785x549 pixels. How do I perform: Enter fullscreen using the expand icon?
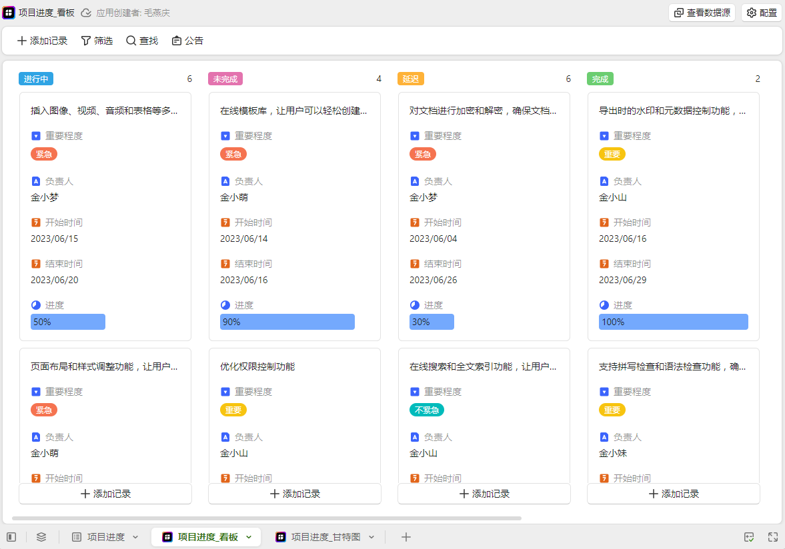point(773,537)
